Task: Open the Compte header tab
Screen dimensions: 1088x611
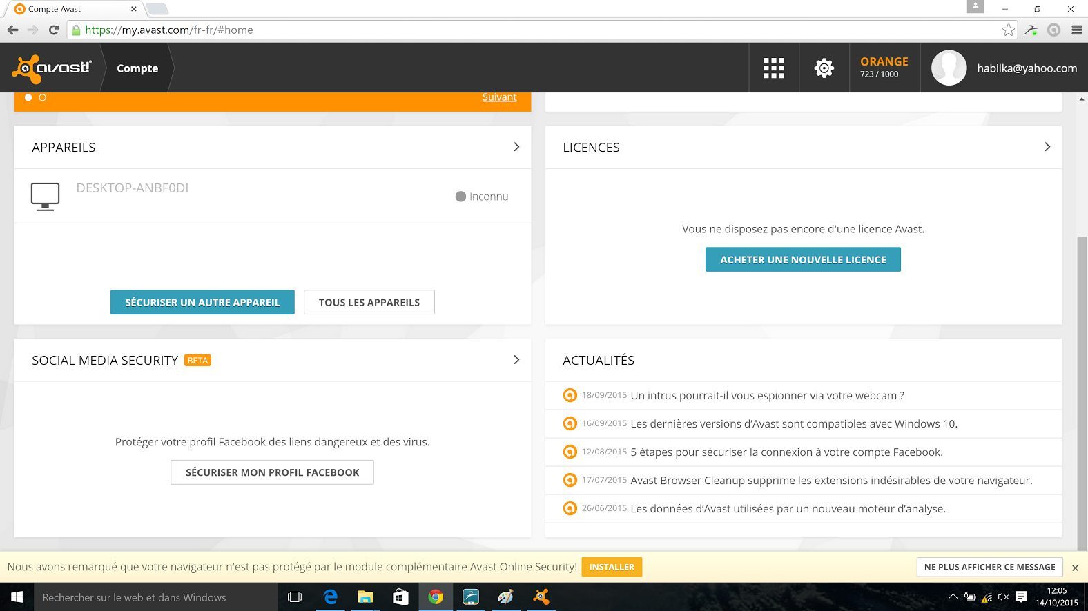Action: pos(137,68)
